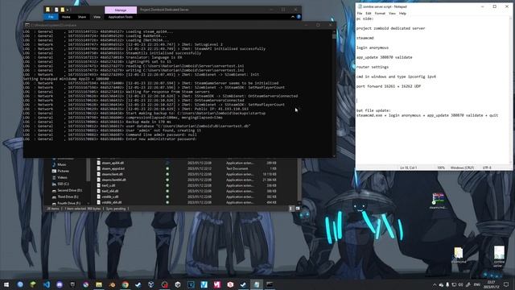The height and width of the screenshot is (290, 515).
Task: Launch Blender from the taskbar
Action: click(112, 284)
